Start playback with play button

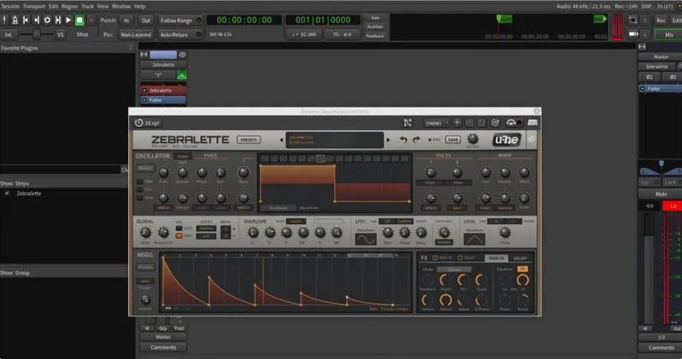[69, 20]
